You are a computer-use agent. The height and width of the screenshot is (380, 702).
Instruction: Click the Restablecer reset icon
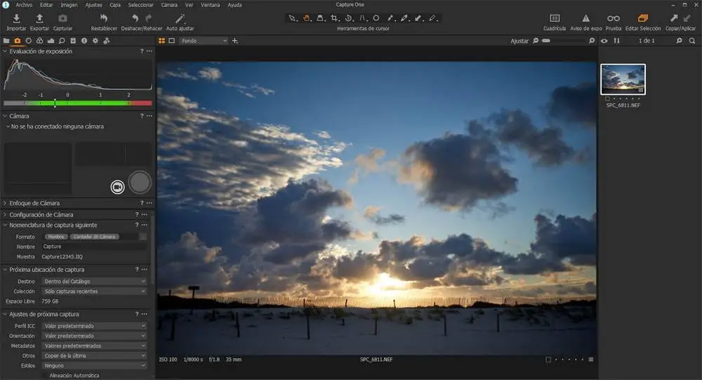(104, 18)
